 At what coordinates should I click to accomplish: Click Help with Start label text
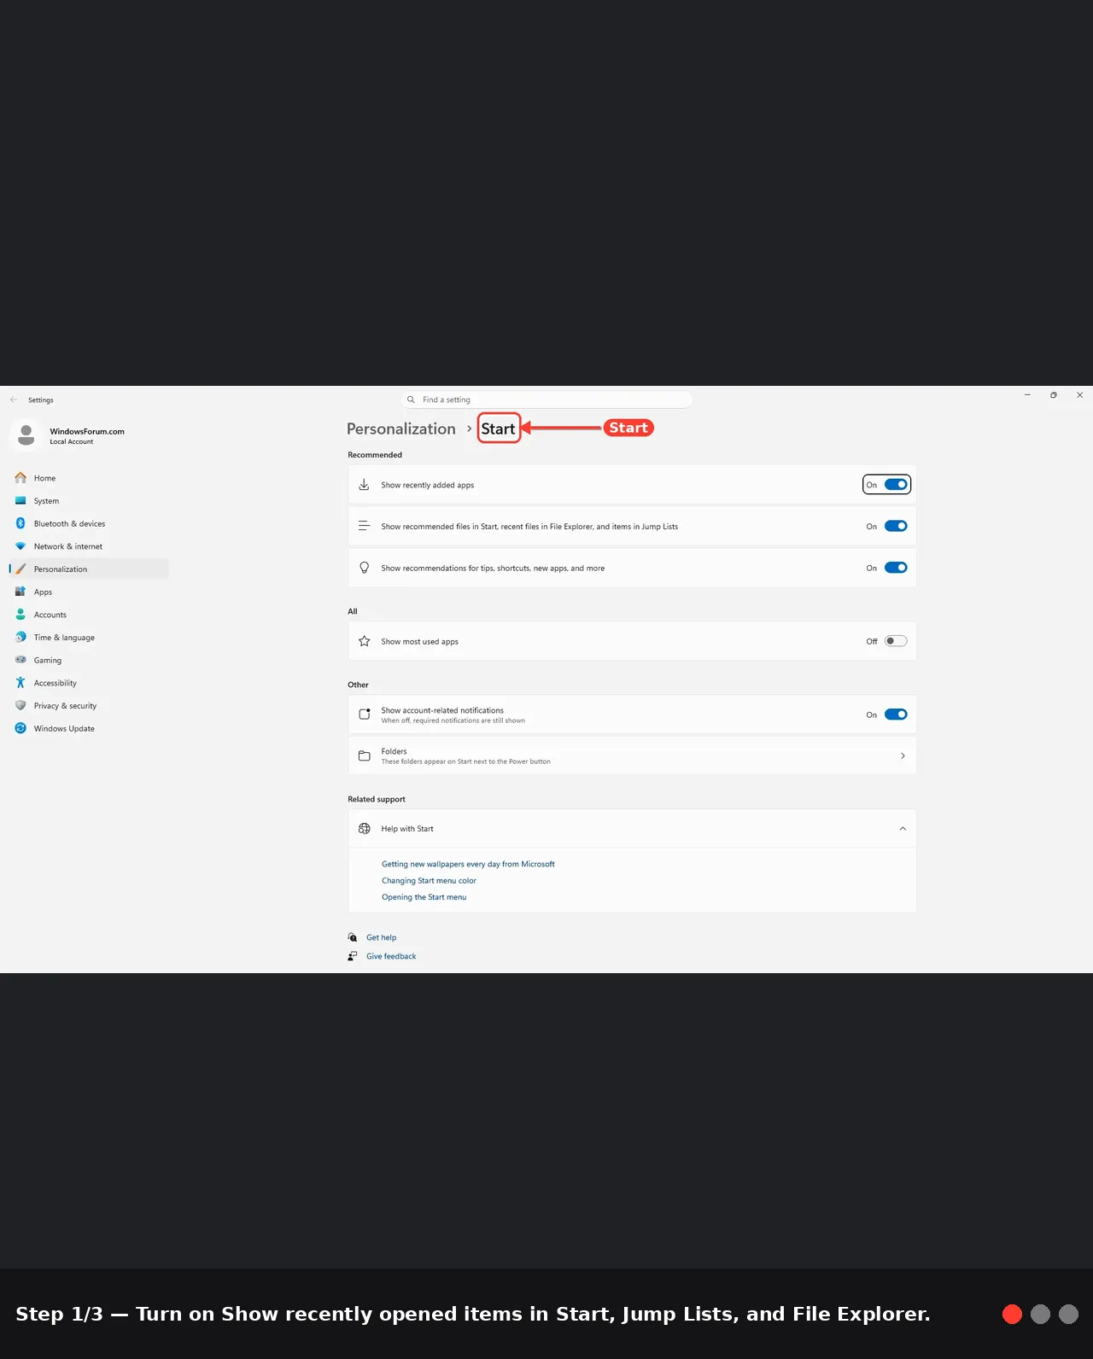coord(407,829)
